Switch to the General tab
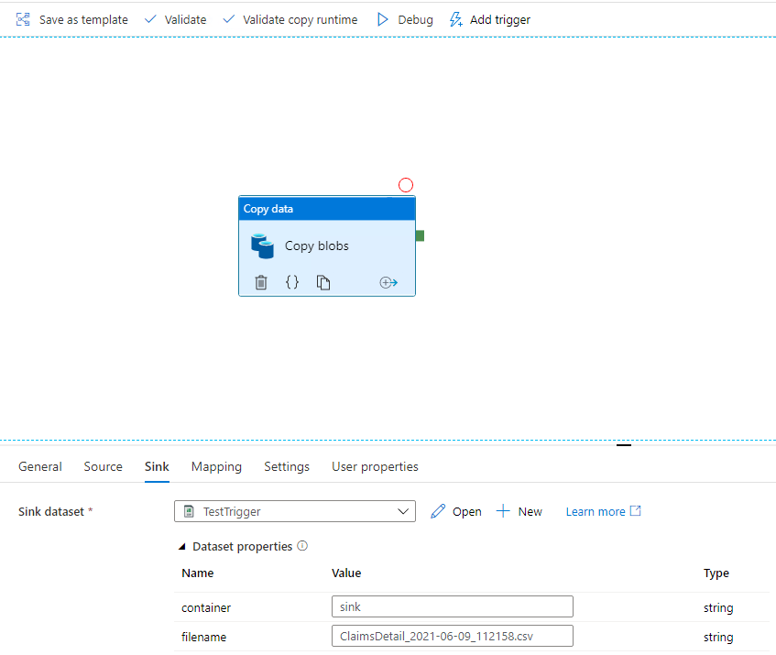 click(x=40, y=466)
